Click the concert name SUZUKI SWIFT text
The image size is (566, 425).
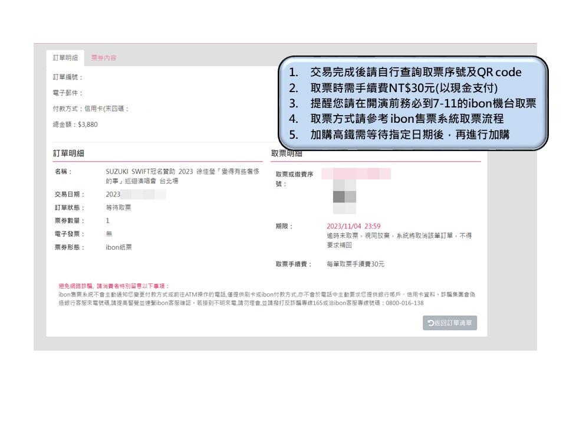click(x=183, y=176)
